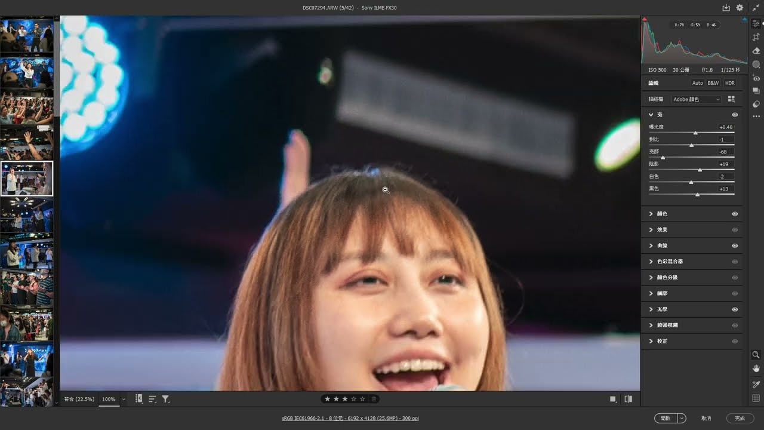Select the first filmstrip thumbnail
This screenshot has width=764, height=430.
(x=27, y=36)
